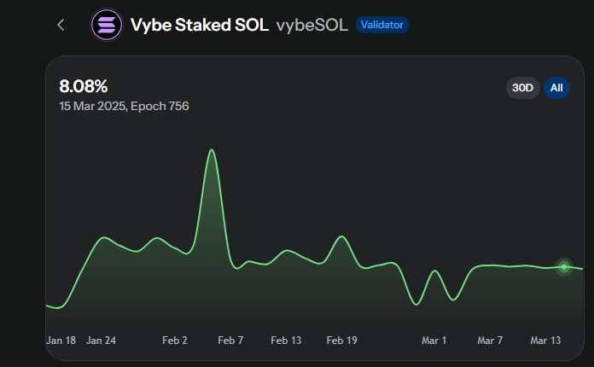Click the Validator badge
Screen dimensions: 594x367
click(381, 25)
